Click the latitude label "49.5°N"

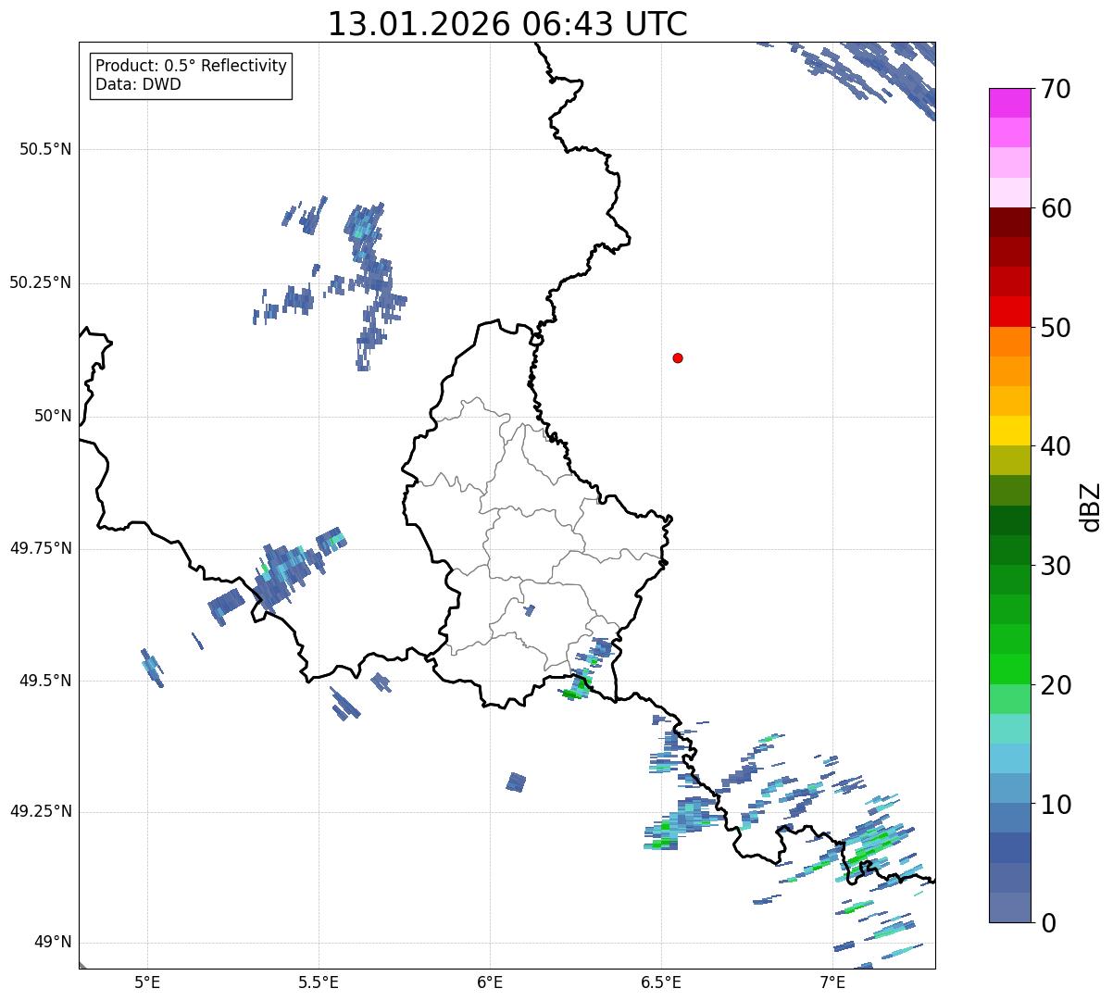click(x=45, y=681)
